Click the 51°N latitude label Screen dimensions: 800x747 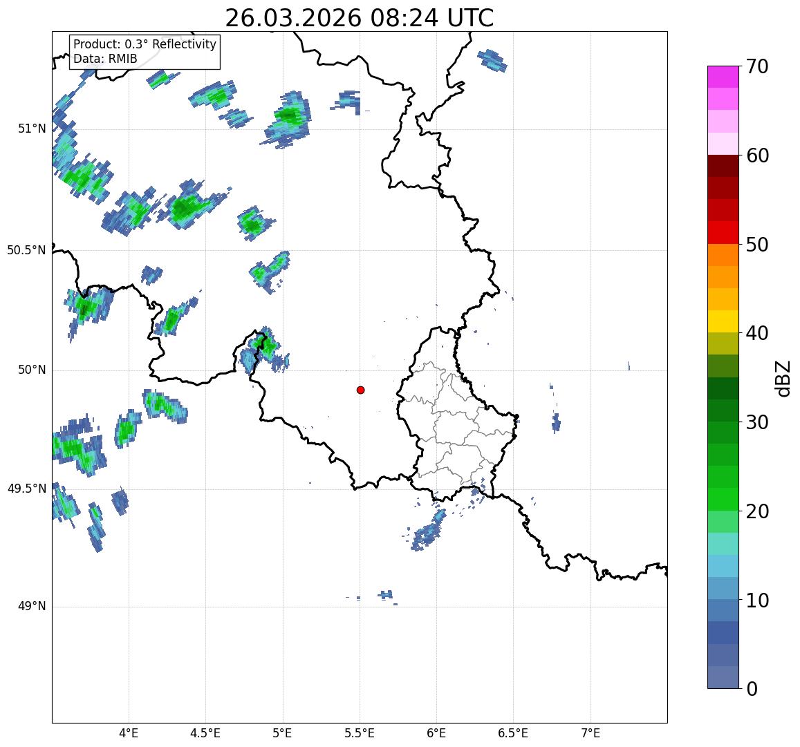click(x=32, y=129)
